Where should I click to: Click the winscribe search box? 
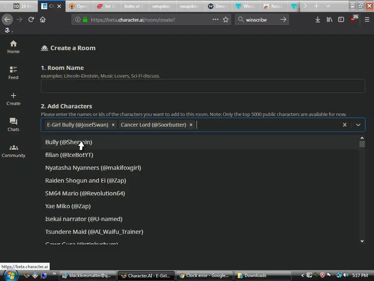262,20
